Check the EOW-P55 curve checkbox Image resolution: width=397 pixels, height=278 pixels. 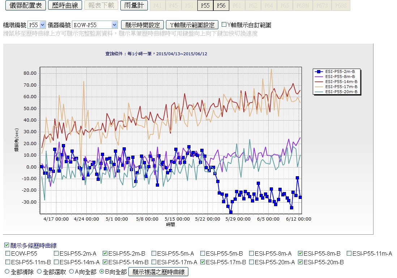pos(8,253)
